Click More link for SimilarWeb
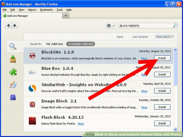Image resolution: width=183 pixels, height=137 pixels. click(x=144, y=91)
